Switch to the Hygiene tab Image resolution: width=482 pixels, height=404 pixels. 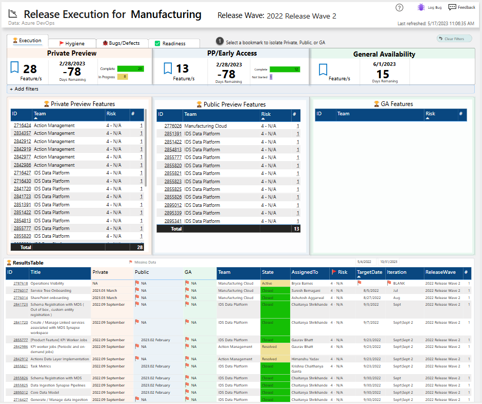point(72,43)
